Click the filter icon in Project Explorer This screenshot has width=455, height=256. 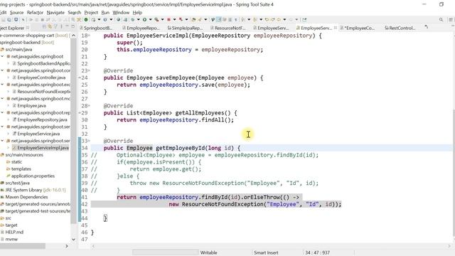pyautogui.click(x=55, y=27)
